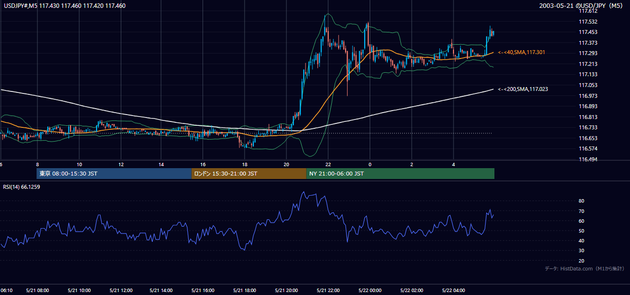Click the 116.733 price axis label

[x=588, y=127]
